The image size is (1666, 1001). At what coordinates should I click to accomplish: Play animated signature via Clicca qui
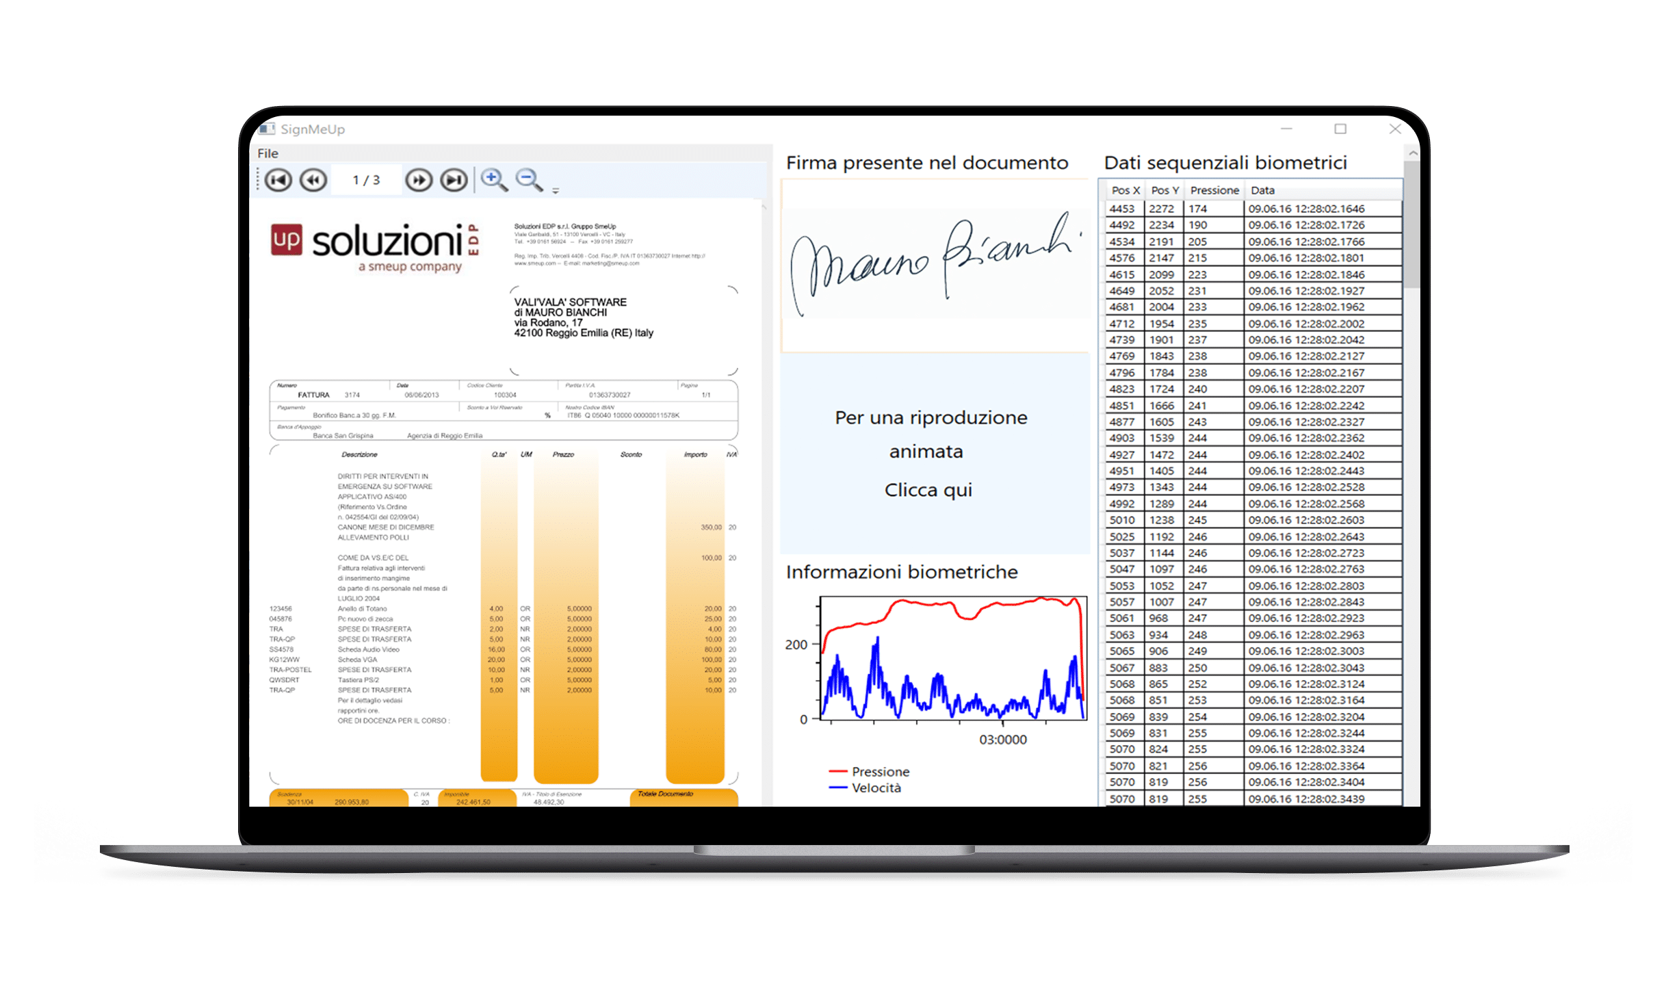pos(928,490)
